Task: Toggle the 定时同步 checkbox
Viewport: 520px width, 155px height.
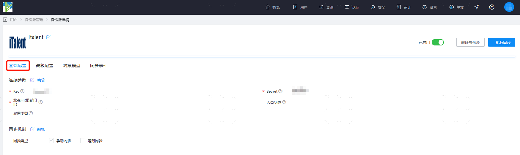Action: [x=83, y=140]
